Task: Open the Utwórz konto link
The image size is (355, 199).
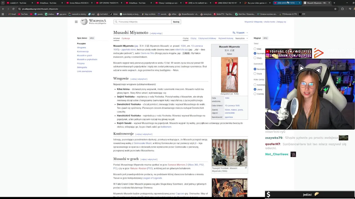Action: [269, 22]
